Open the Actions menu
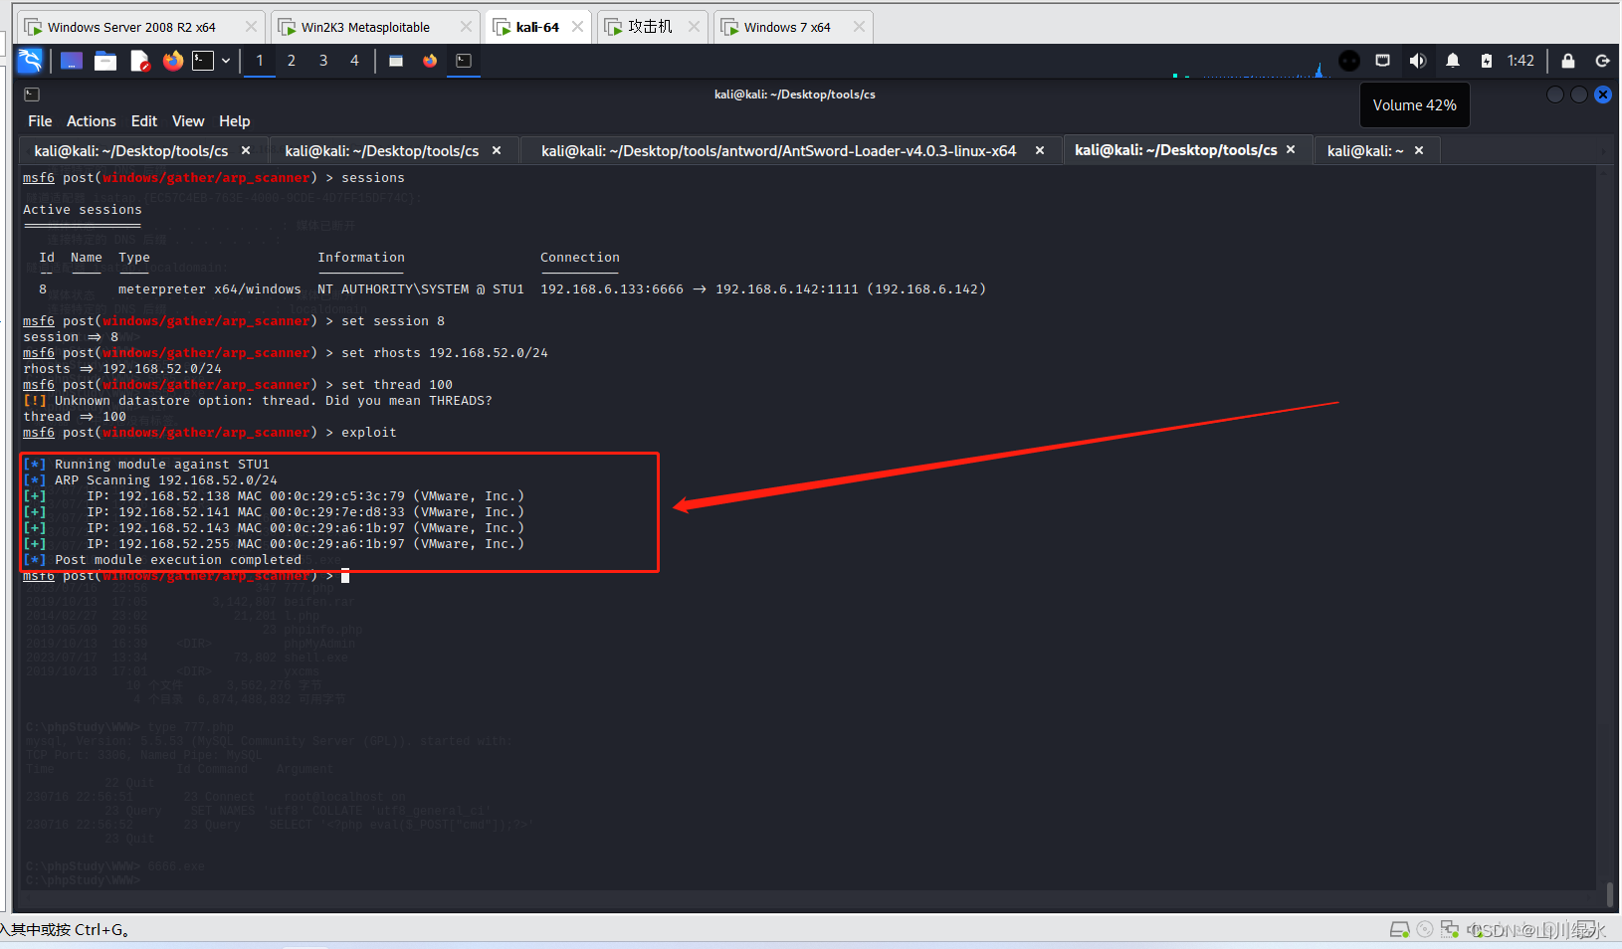The height and width of the screenshot is (949, 1622). (92, 121)
